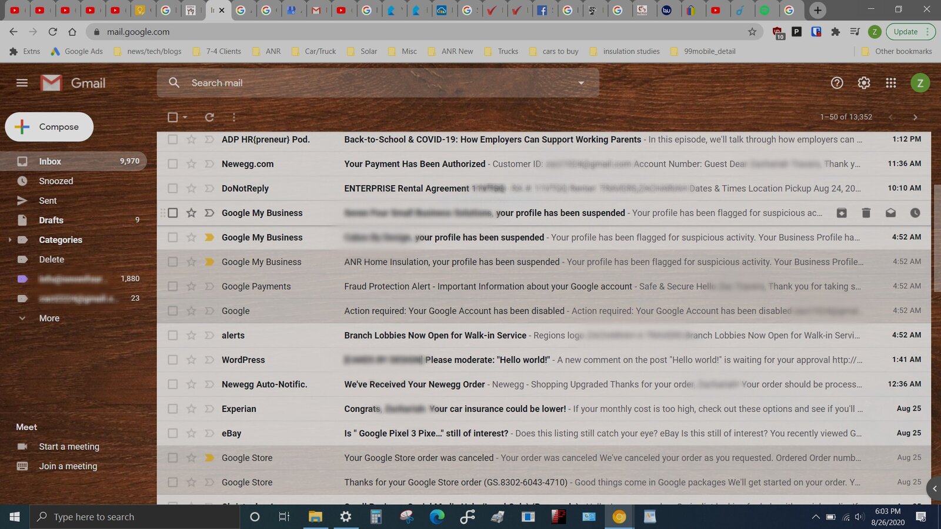
Task: Select the Newegg.com email checkbox
Action: (x=172, y=164)
